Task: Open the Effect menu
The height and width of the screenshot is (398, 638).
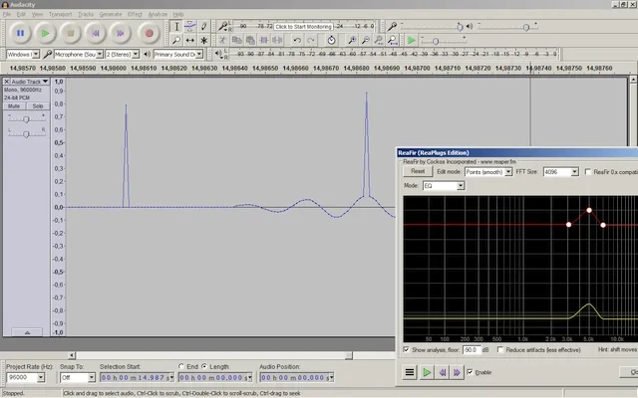Action: click(135, 15)
